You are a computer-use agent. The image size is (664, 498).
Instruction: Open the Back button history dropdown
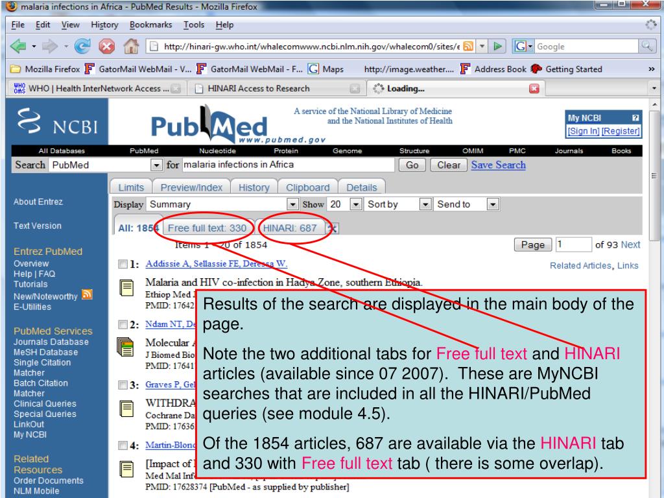point(34,46)
